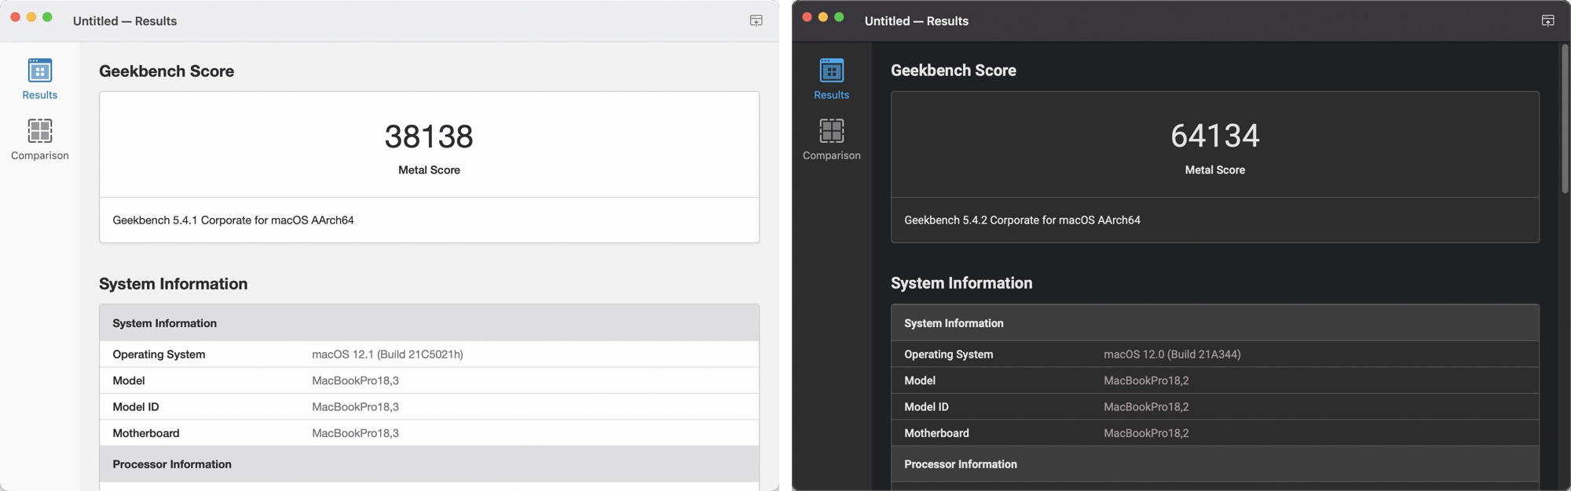Open Results view in light window sidebar

(39, 78)
